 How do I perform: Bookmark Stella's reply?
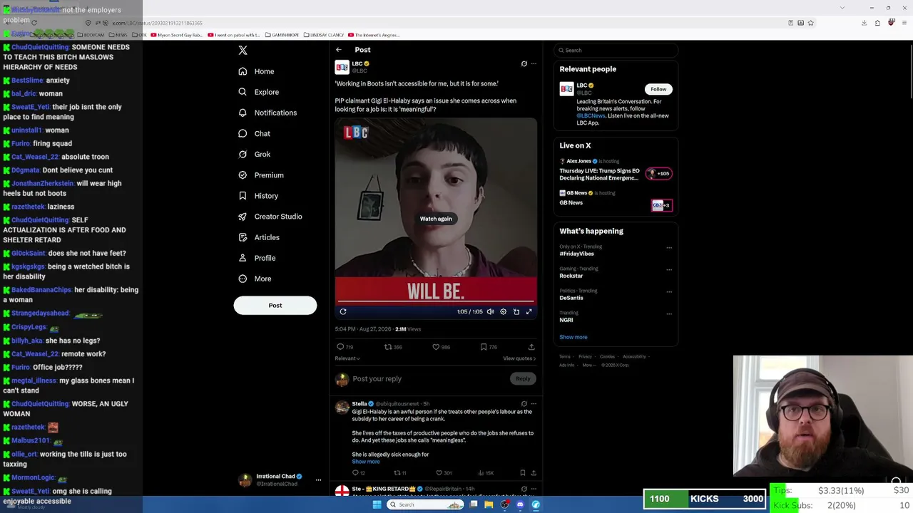pos(523,473)
